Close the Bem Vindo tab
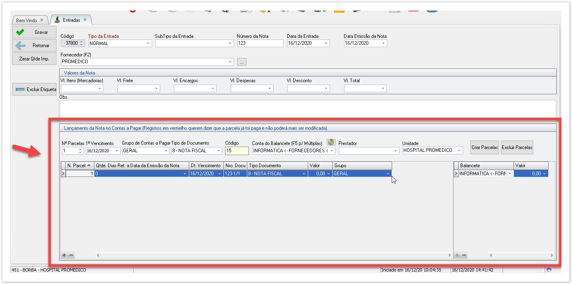This screenshot has width=572, height=284. tap(42, 20)
